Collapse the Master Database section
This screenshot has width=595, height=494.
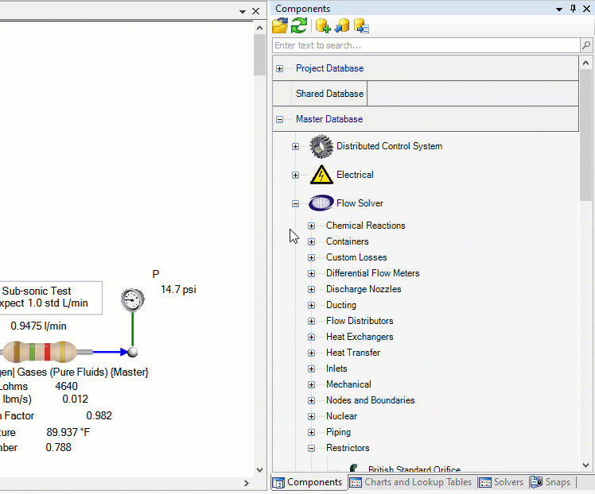[x=279, y=119]
